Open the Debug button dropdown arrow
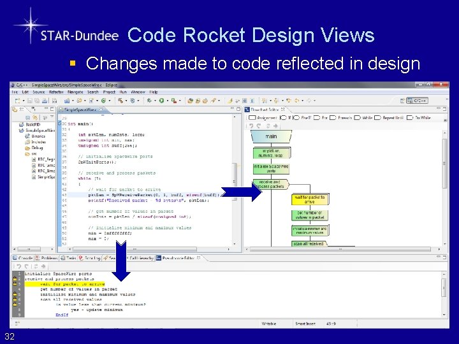 (155, 101)
